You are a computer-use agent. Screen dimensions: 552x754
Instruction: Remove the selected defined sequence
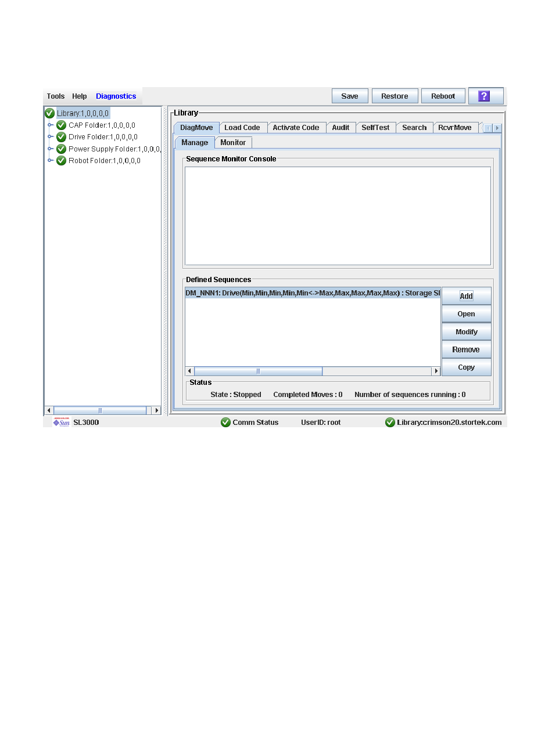point(466,350)
